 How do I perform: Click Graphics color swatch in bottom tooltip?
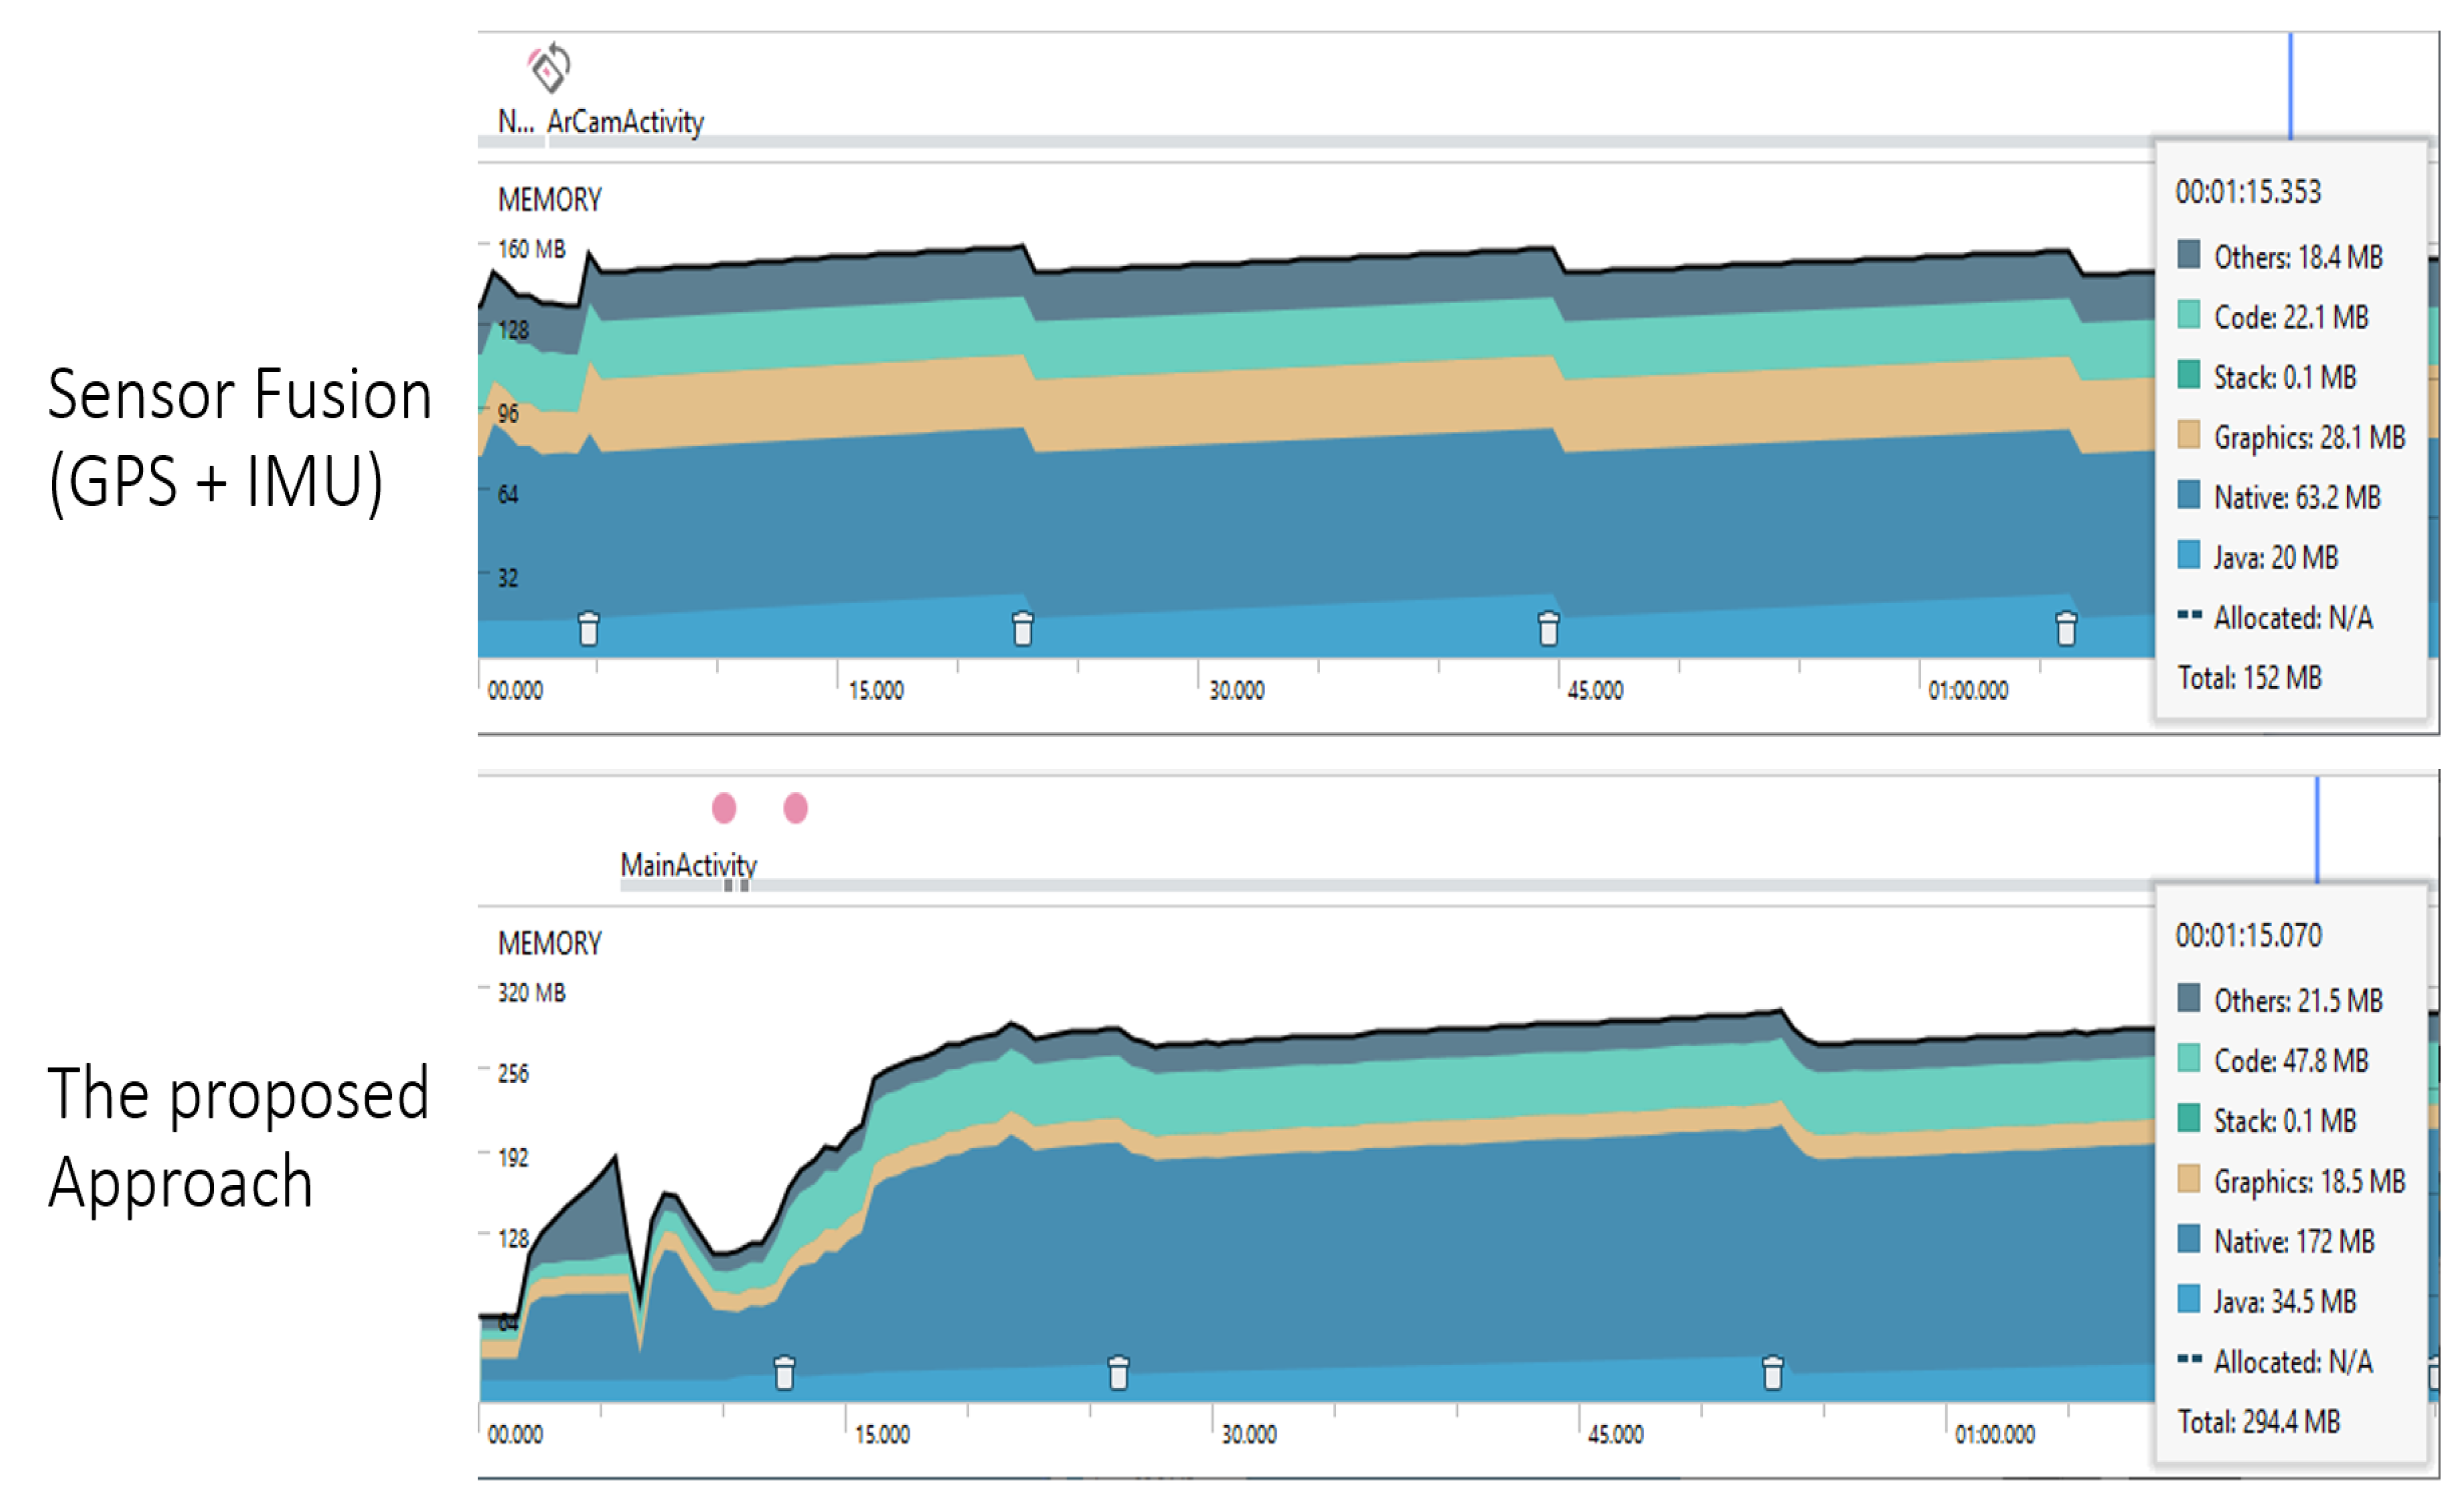click(2188, 1179)
